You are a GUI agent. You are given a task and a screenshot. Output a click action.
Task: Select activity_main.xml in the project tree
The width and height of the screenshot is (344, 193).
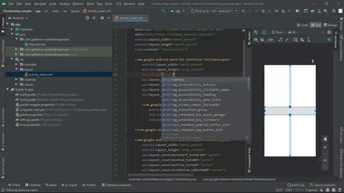point(41,75)
